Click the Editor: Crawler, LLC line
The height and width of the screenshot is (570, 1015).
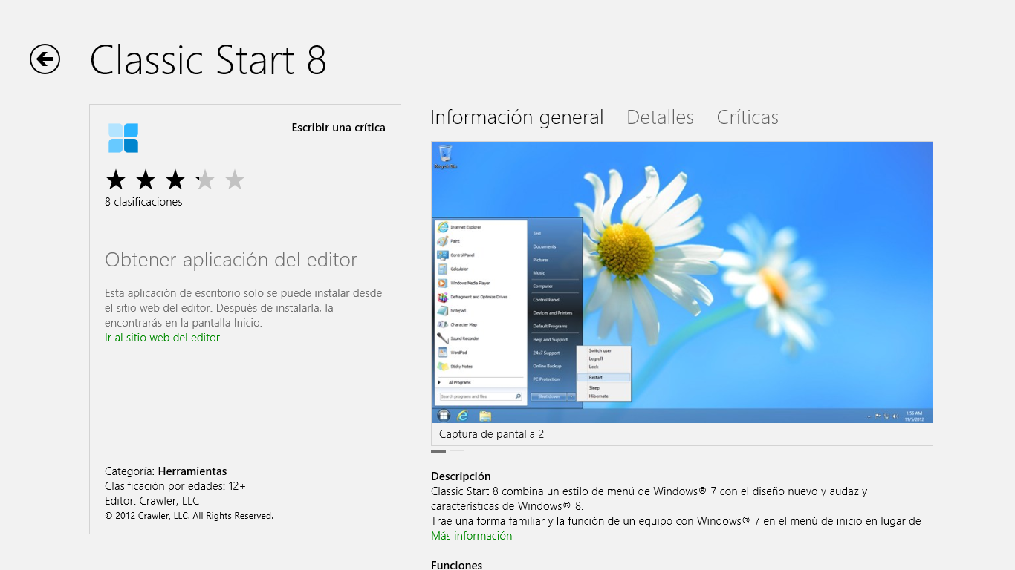click(x=152, y=501)
